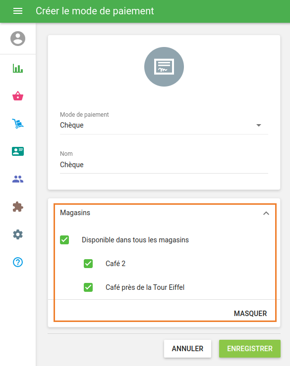The width and height of the screenshot is (290, 366).
Task: Toggle the Café 2 checkbox
Action: 88,264
